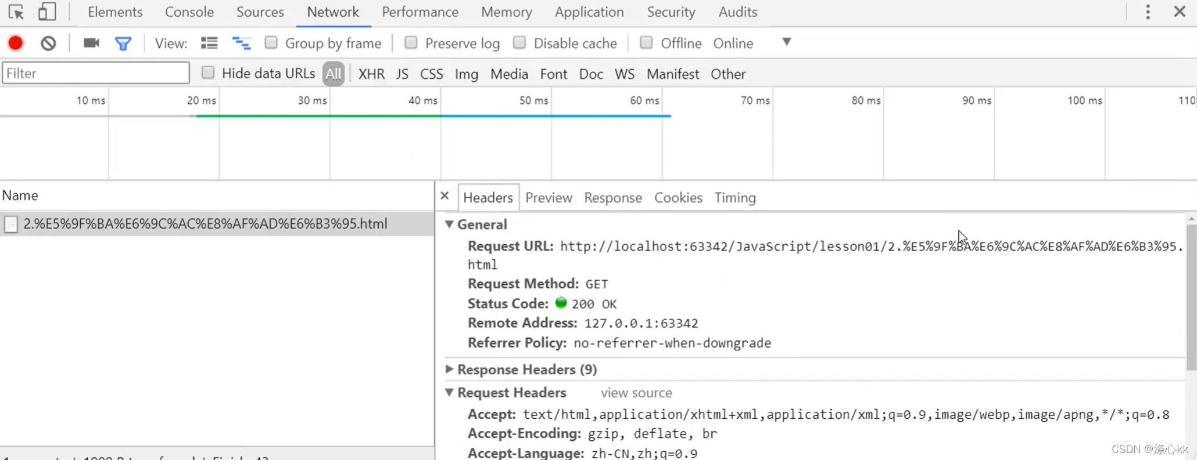Tick the Hide data URLs checkbox

click(207, 73)
